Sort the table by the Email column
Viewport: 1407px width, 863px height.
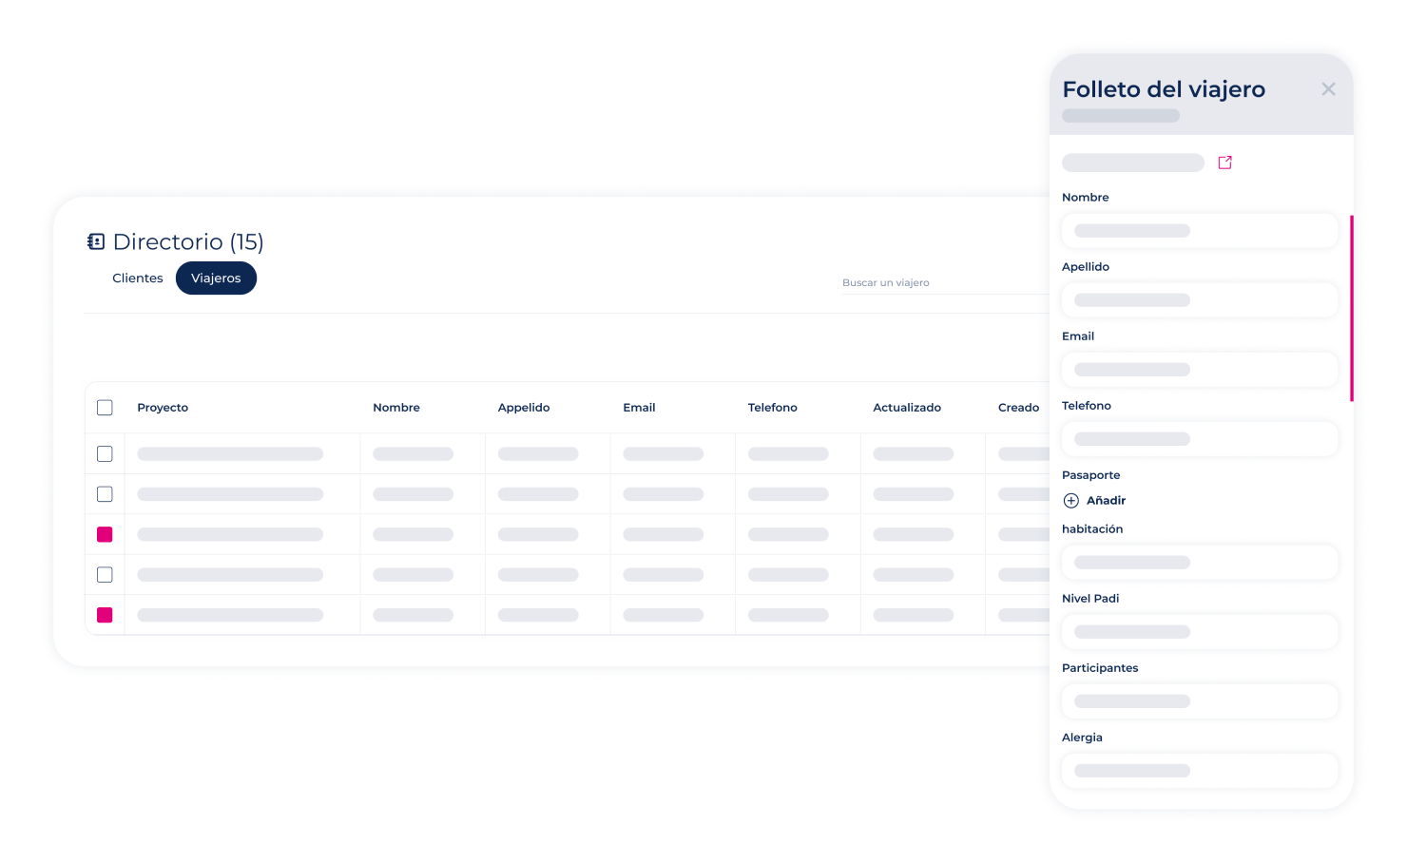[639, 407]
